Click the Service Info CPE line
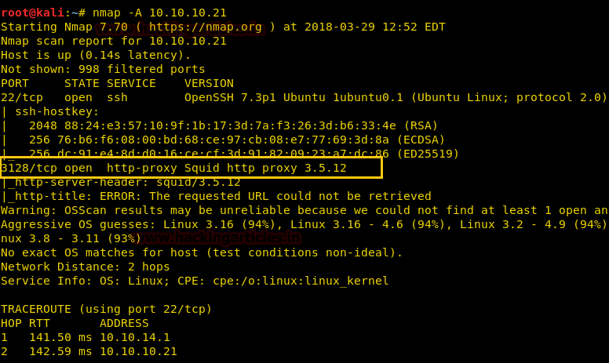609x363 pixels. [195, 281]
